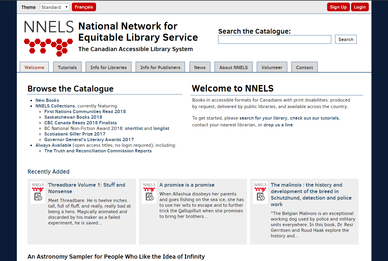The width and height of the screenshot is (388, 261).
Task: Follow the Always Available link
Action: (53, 145)
